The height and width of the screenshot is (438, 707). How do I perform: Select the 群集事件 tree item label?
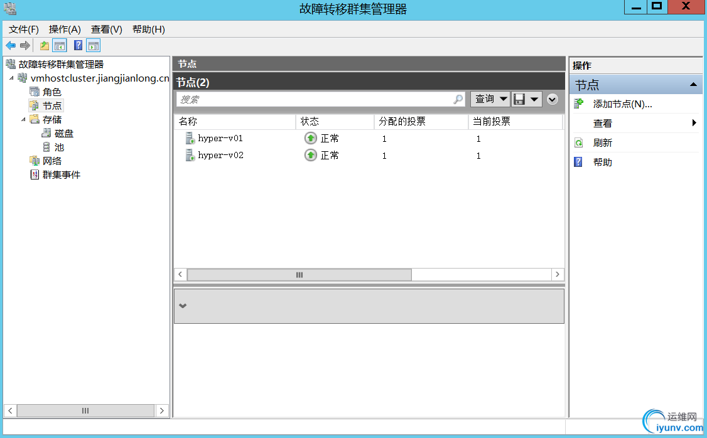click(62, 175)
